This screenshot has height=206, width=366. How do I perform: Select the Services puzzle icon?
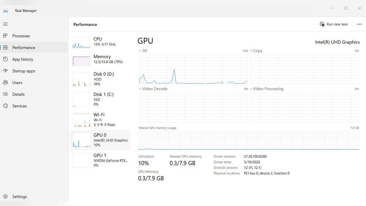click(x=5, y=106)
